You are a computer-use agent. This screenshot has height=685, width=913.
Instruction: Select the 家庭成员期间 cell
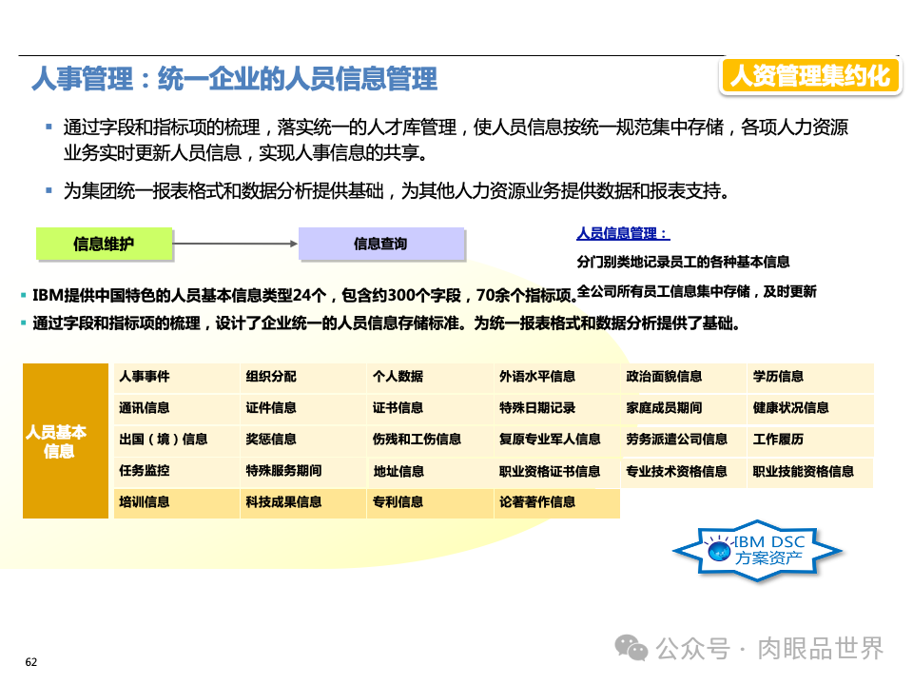[683, 409]
